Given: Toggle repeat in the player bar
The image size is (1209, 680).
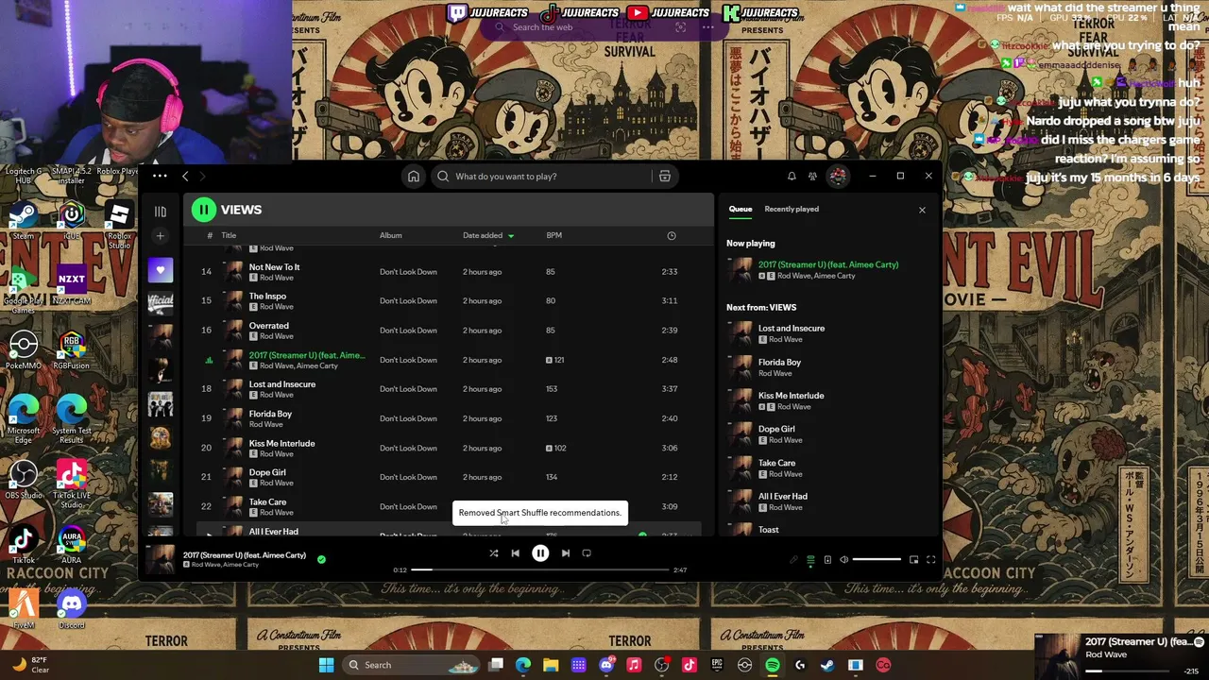Looking at the screenshot, I should (587, 553).
